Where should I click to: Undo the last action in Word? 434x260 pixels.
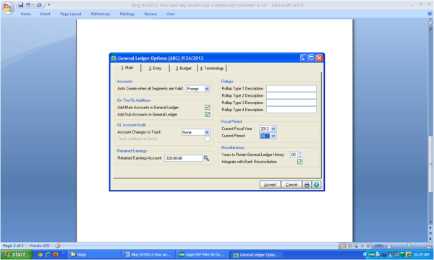coord(28,5)
